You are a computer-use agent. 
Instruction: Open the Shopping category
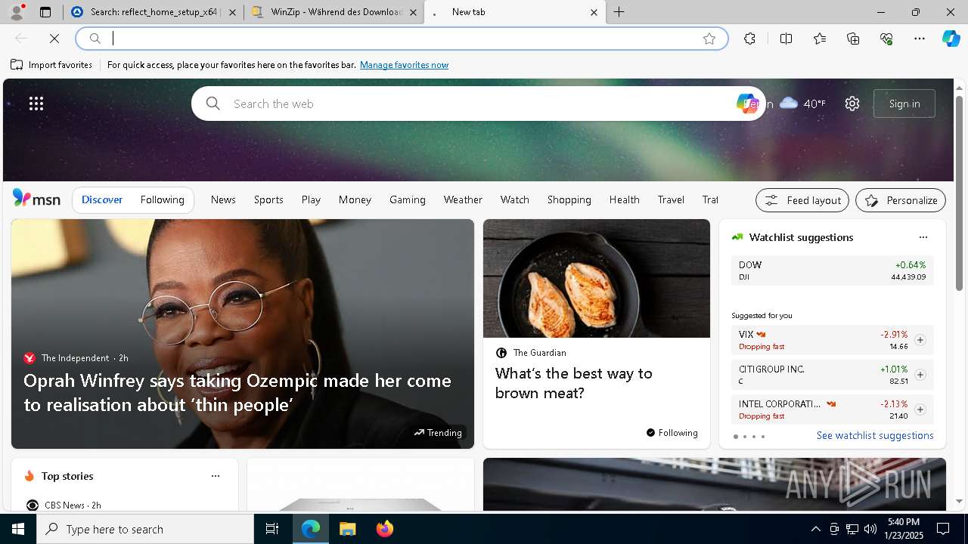[569, 199]
